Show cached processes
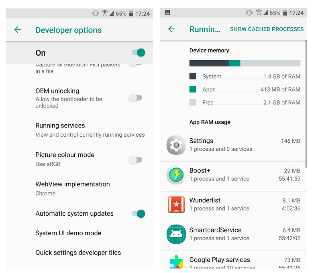The height and width of the screenshot is (273, 314). coord(267,29)
